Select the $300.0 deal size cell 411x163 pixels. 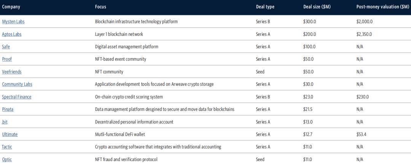309,22
